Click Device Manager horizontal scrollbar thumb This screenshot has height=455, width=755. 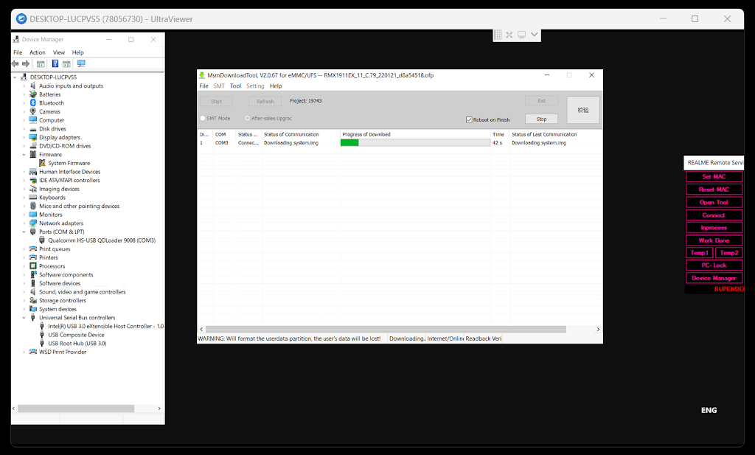pos(76,409)
